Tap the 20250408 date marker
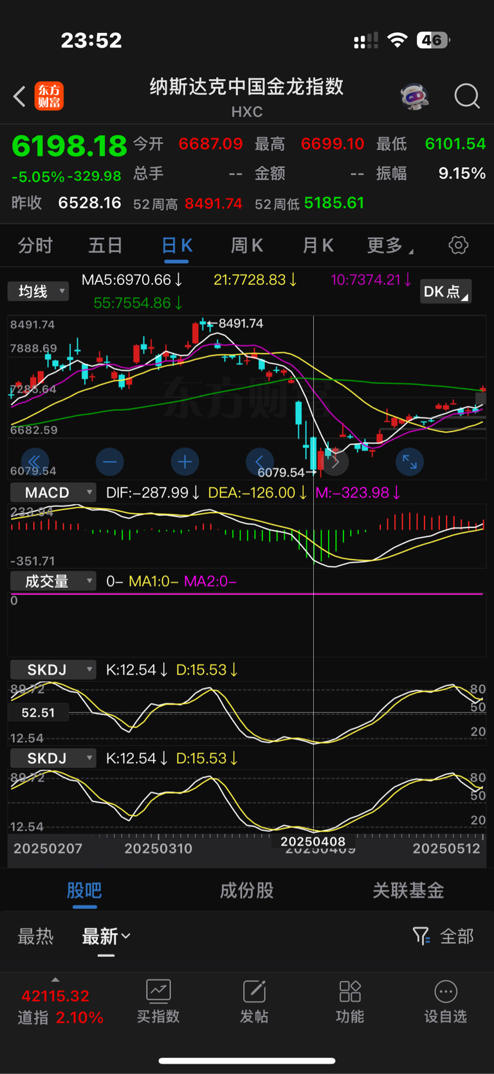The height and width of the screenshot is (1074, 494). click(x=313, y=841)
